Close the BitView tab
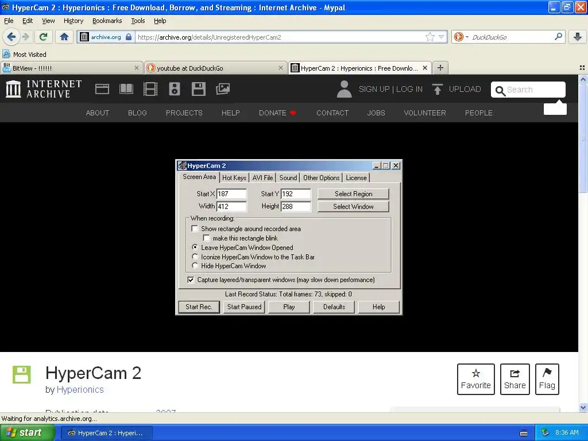This screenshot has height=441, width=588. pos(137,68)
